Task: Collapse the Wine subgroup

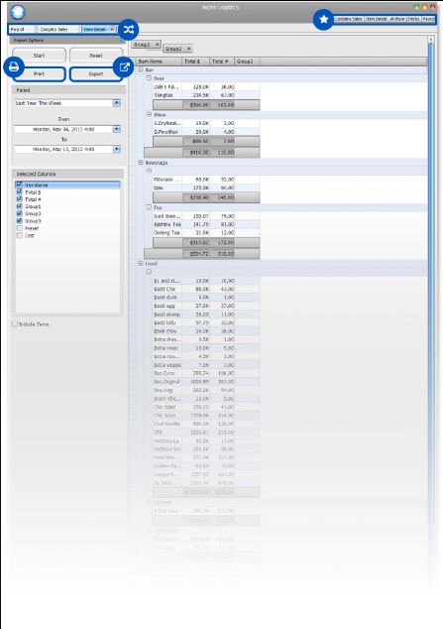Action: coord(149,114)
